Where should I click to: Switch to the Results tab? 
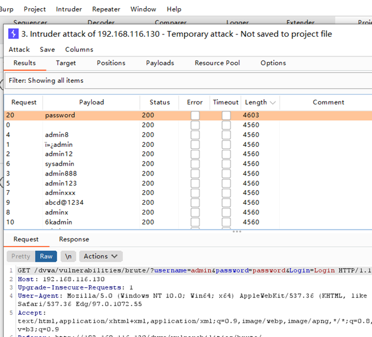25,63
